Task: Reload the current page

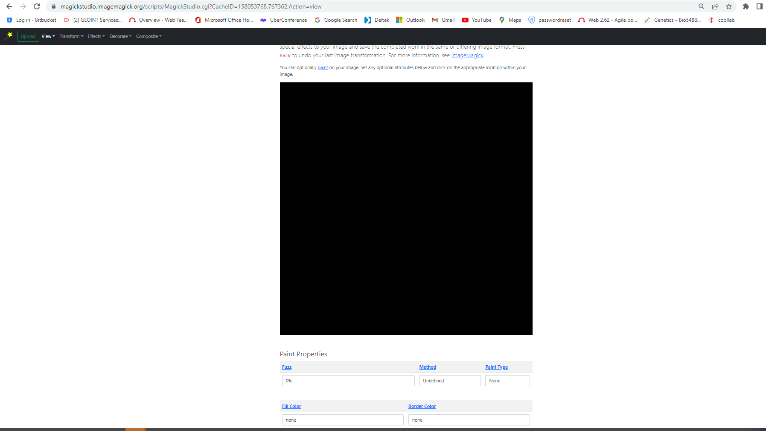Action: 37,6
